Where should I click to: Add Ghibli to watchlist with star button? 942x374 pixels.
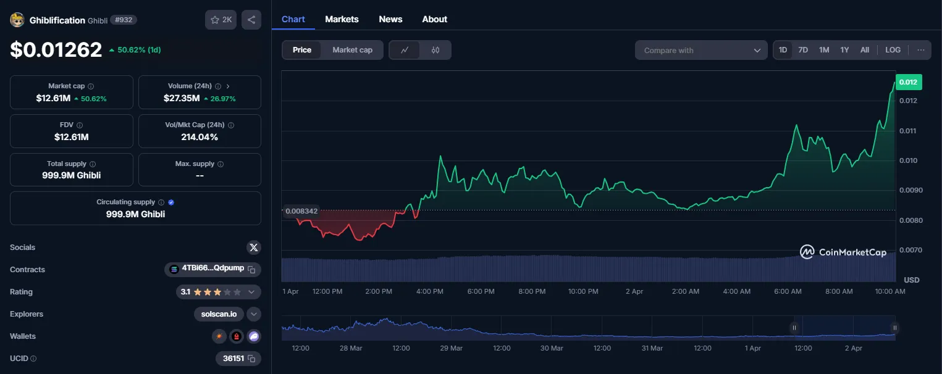pyautogui.click(x=221, y=20)
